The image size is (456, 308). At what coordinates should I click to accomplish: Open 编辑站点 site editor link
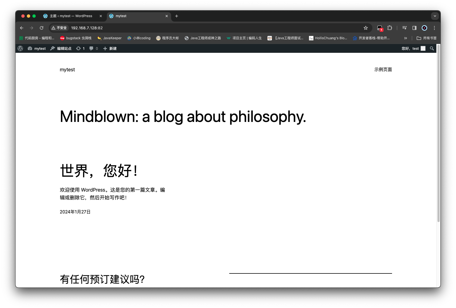coord(61,48)
